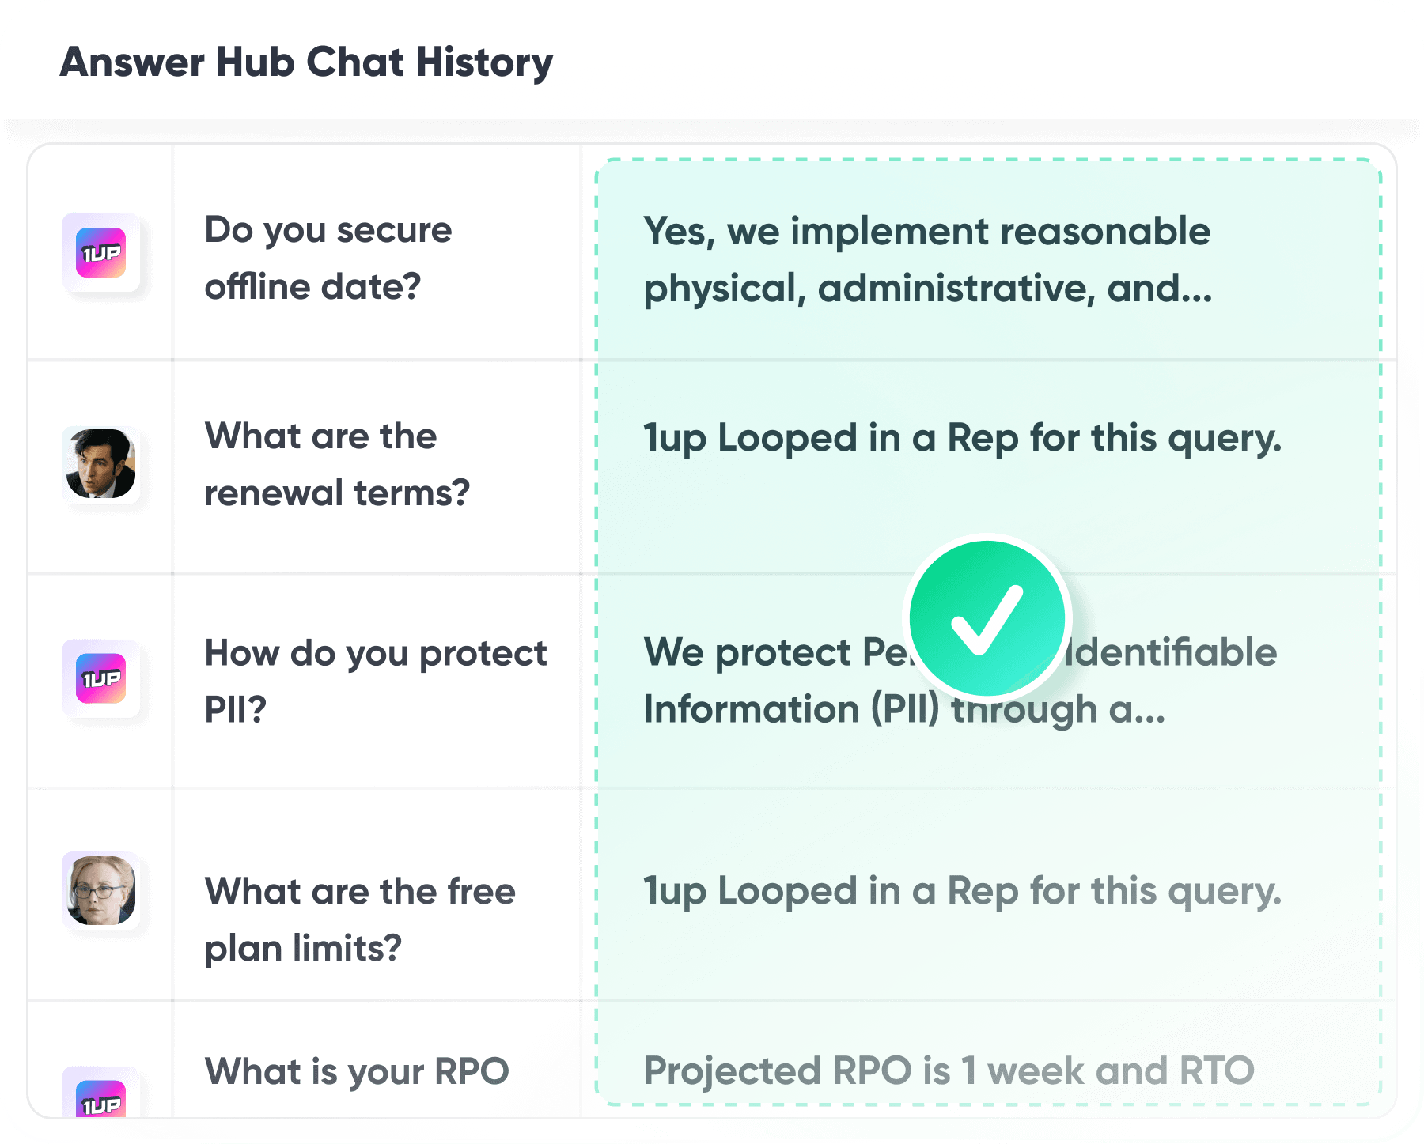Click the avatar of the woman with glasses
The image size is (1424, 1144).
(x=101, y=890)
